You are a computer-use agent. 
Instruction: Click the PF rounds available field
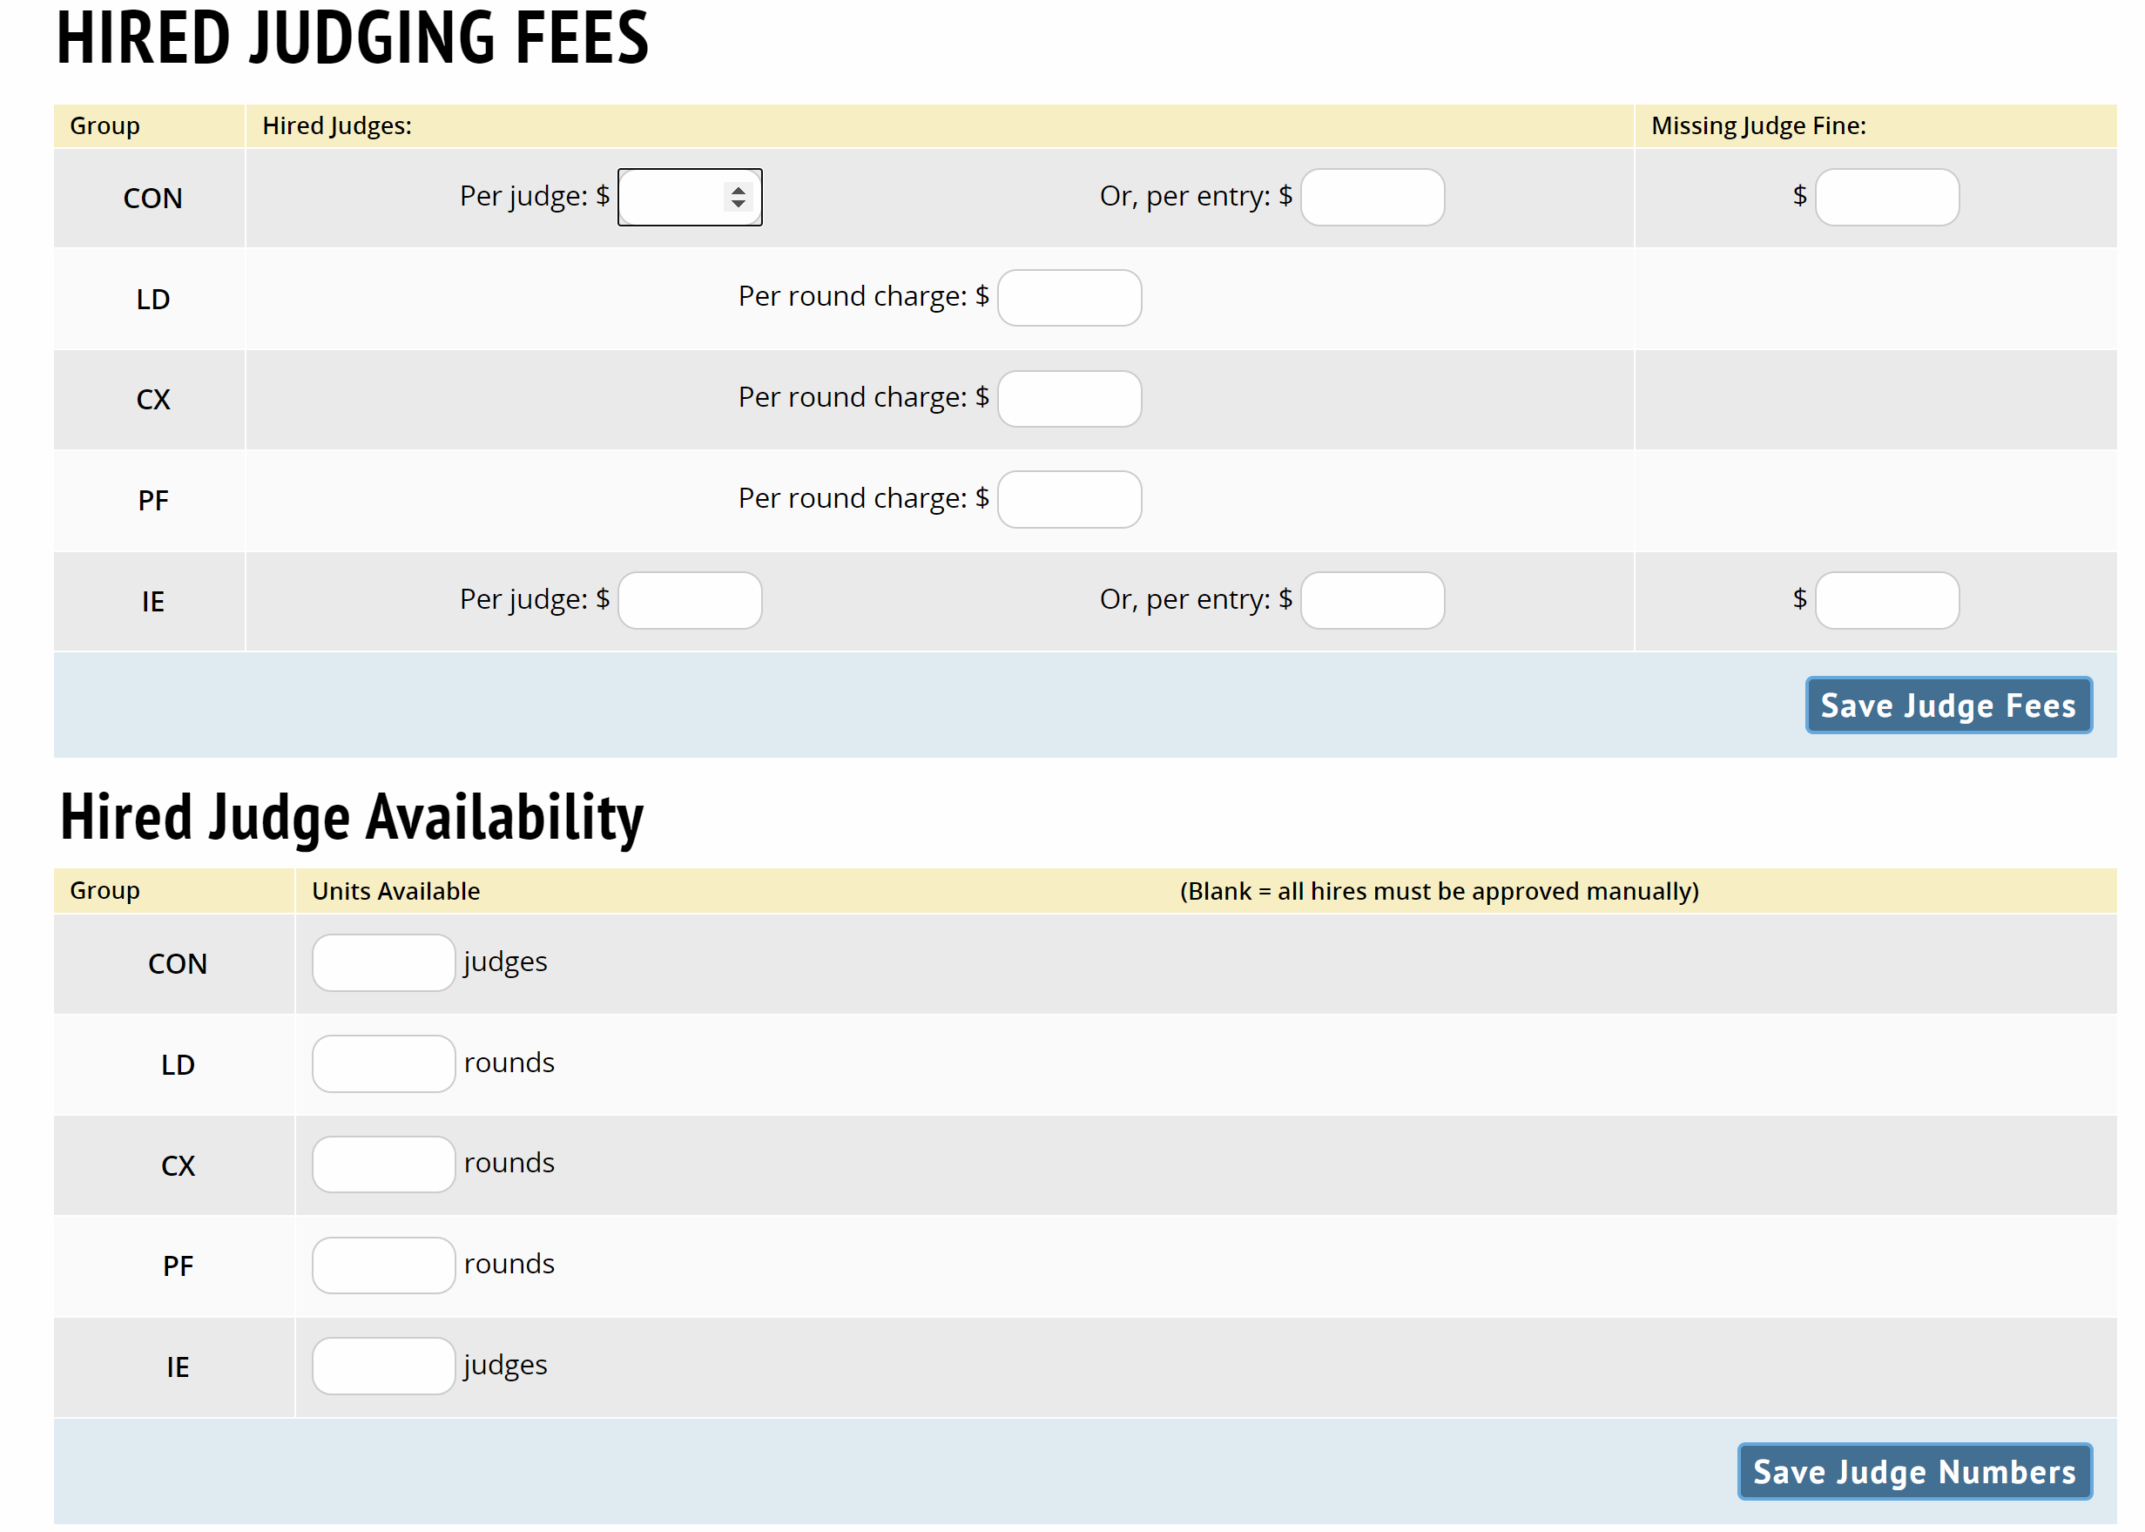click(x=383, y=1265)
